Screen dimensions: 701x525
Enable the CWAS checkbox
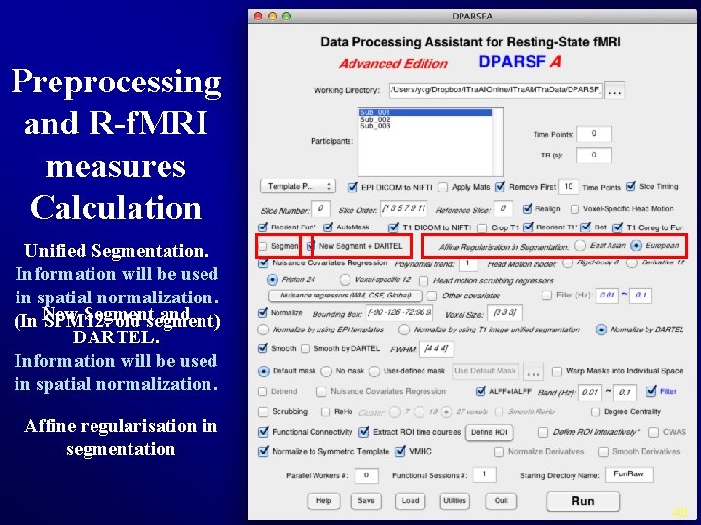(653, 432)
